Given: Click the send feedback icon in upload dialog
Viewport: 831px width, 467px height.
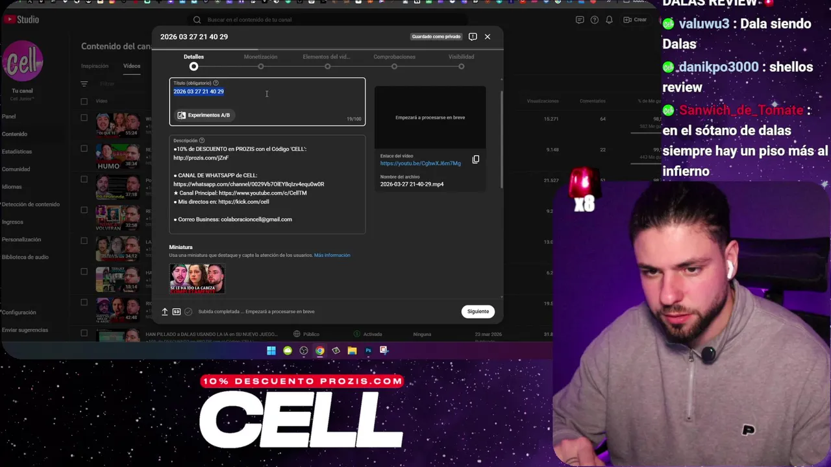Looking at the screenshot, I should pos(473,37).
